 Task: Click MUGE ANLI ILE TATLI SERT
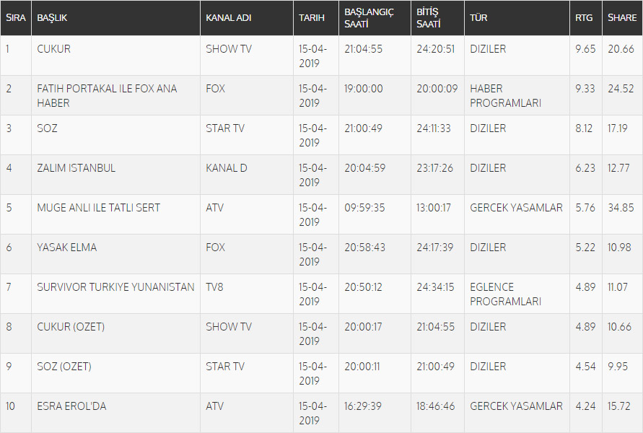(x=99, y=208)
